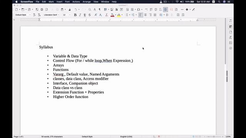The width and height of the screenshot is (246, 138).
Task: Click the New document icon
Action: (x=17, y=10)
